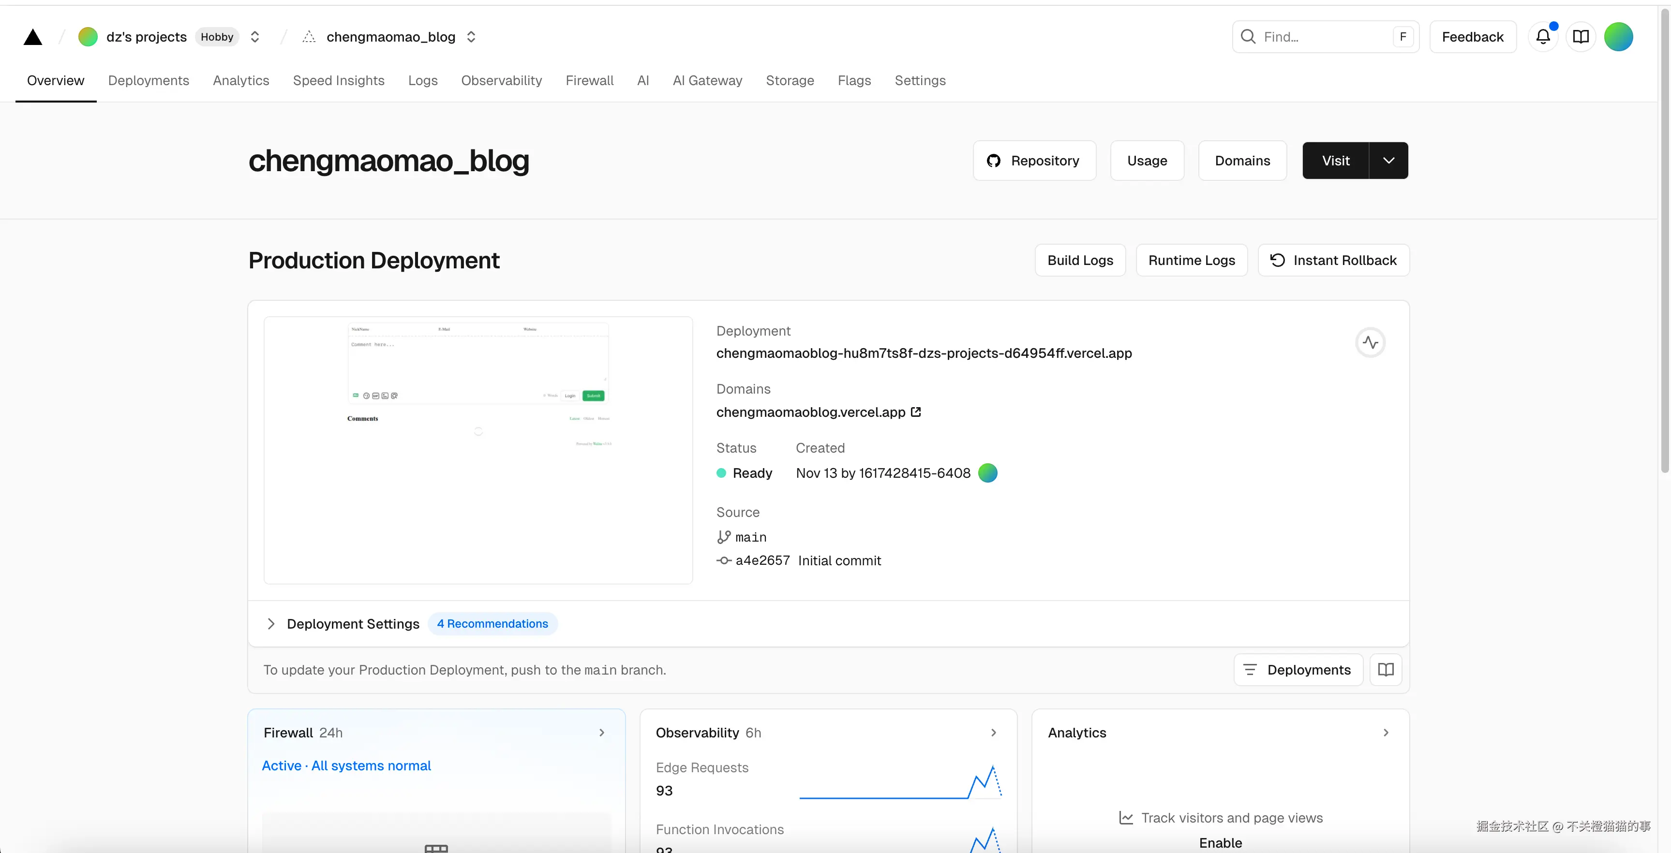Click the main branch link

(750, 537)
